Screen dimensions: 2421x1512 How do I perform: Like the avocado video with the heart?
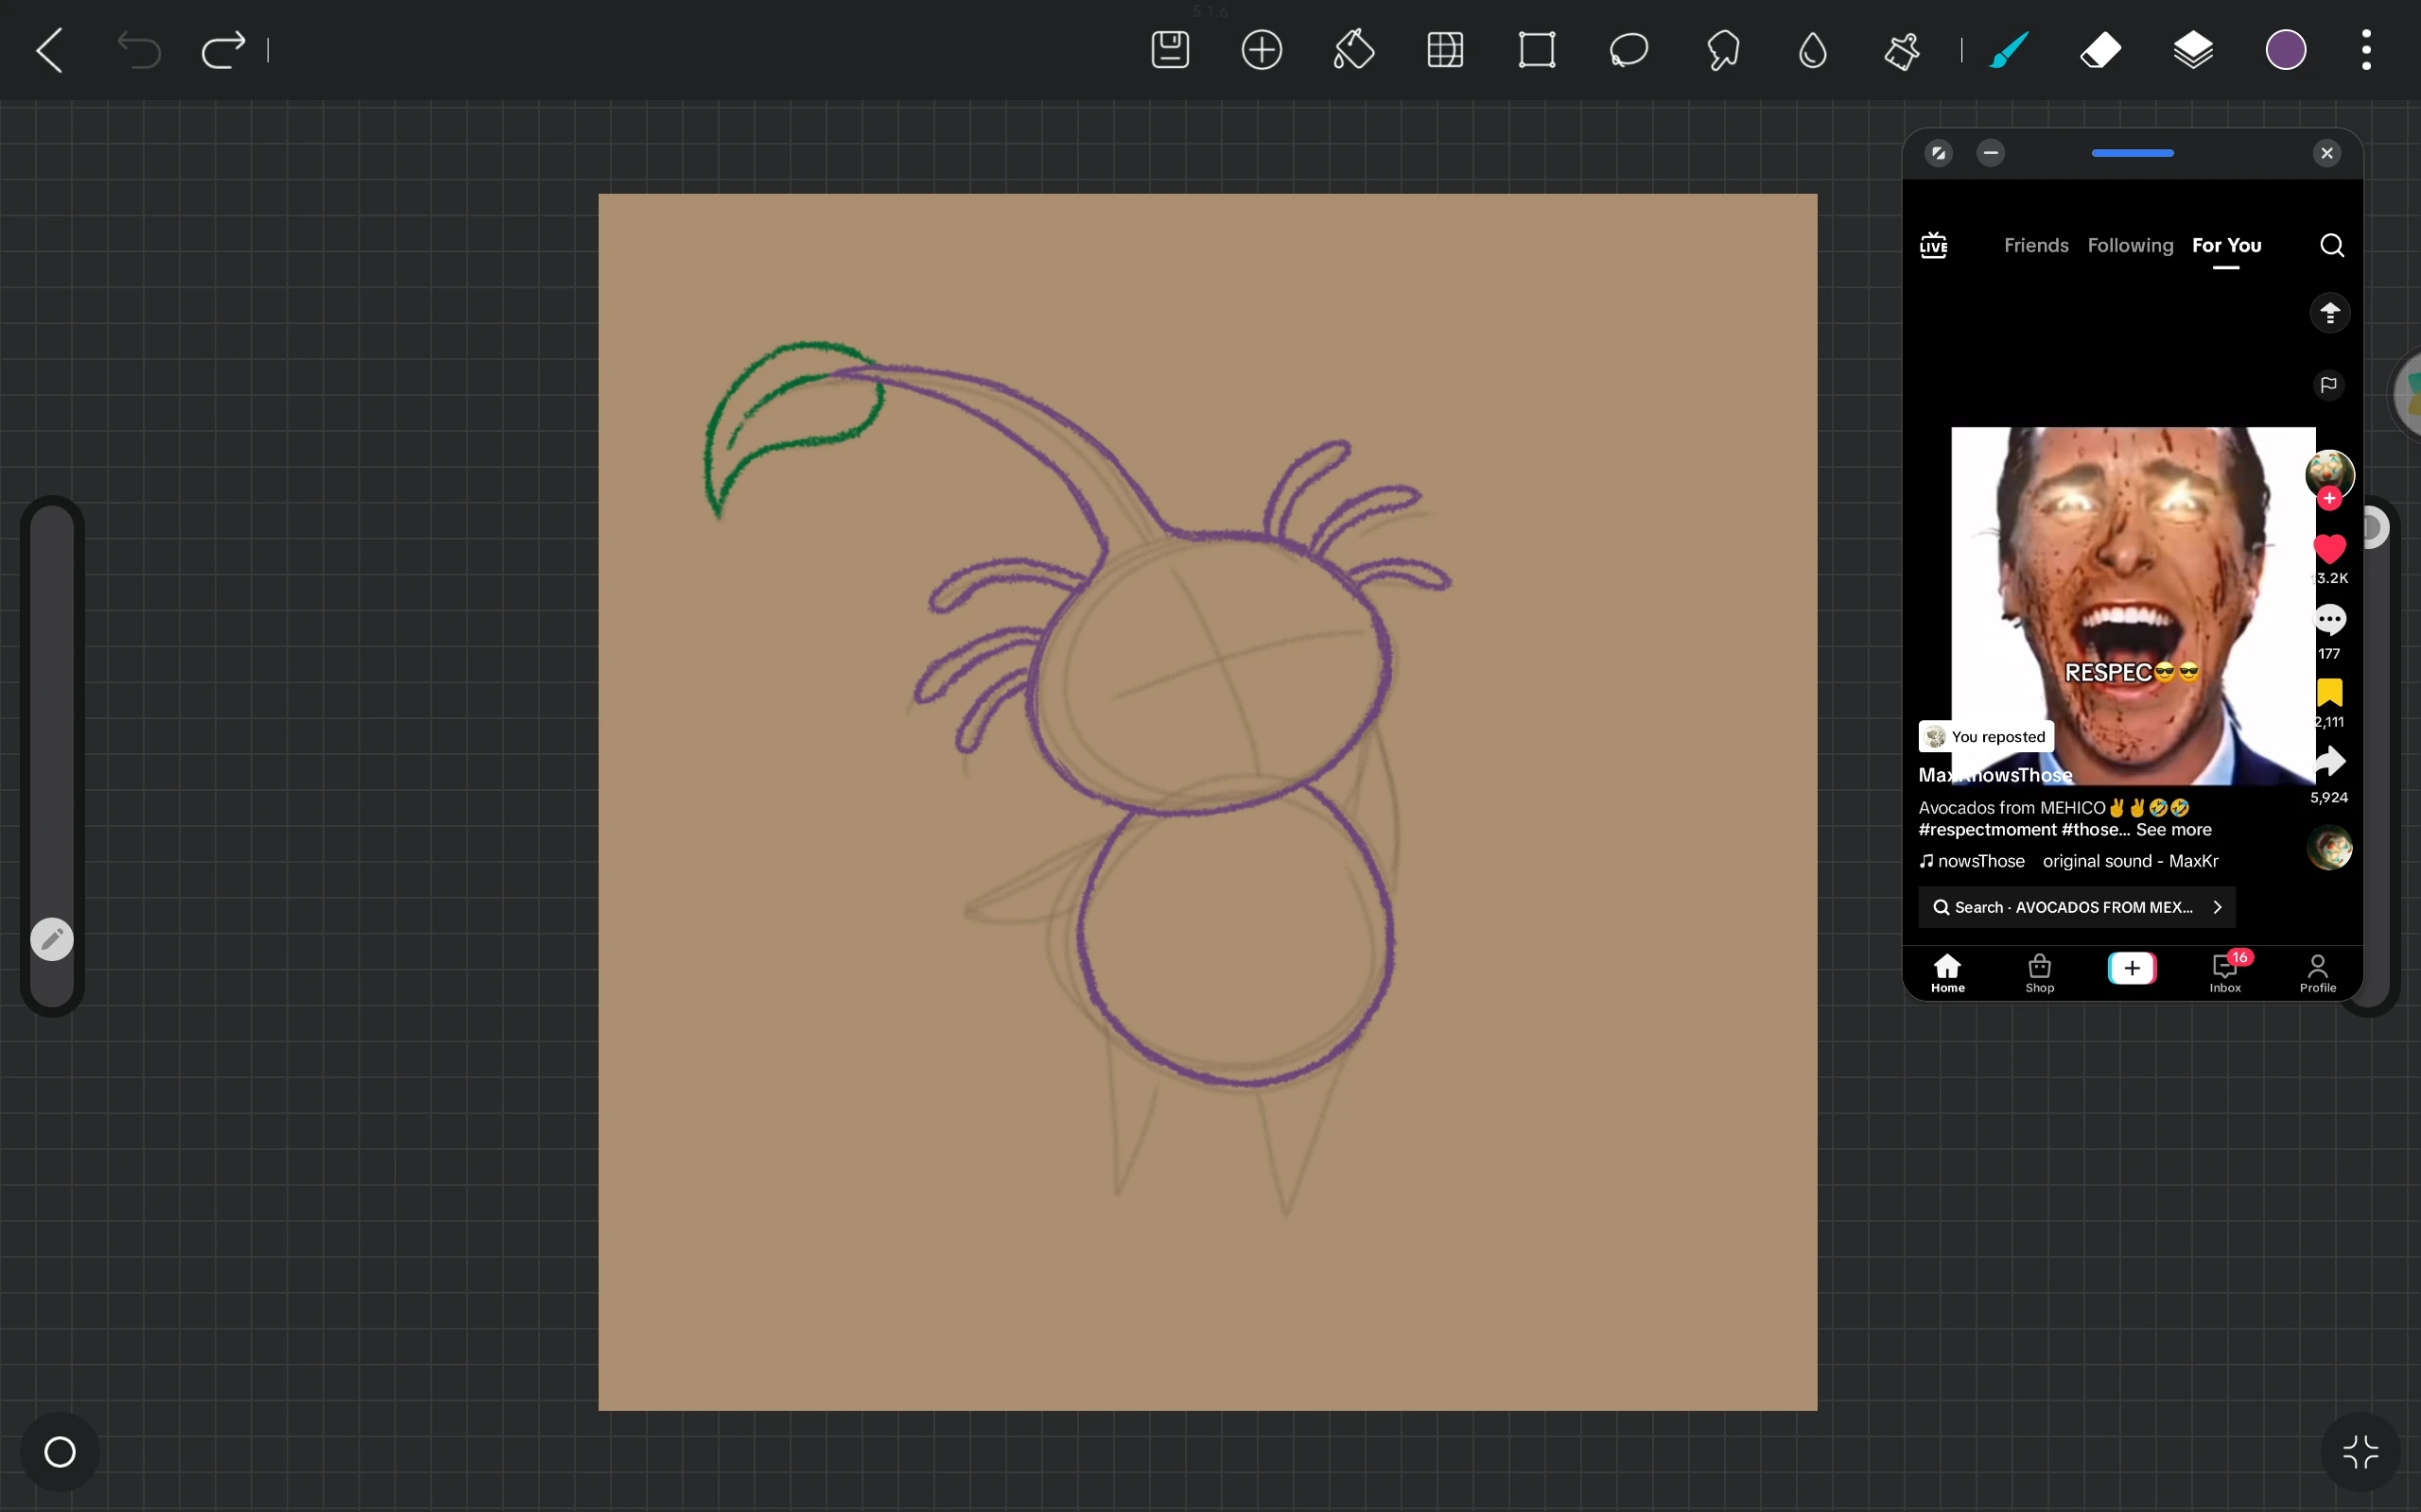click(2329, 550)
